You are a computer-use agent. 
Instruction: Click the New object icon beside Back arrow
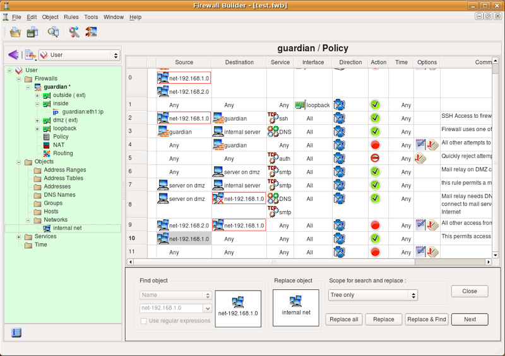(x=30, y=55)
